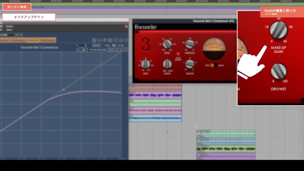304x171 pixels.
Task: Click the monitor icon in analyzer toolbar
Action: [x=99, y=40]
